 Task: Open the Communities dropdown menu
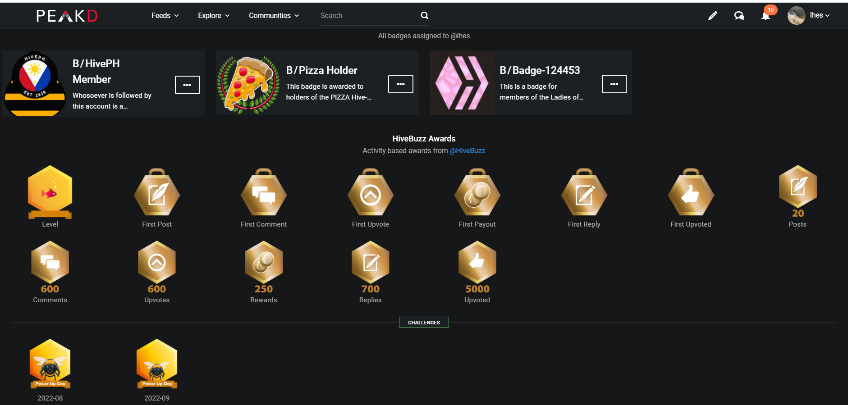(274, 15)
